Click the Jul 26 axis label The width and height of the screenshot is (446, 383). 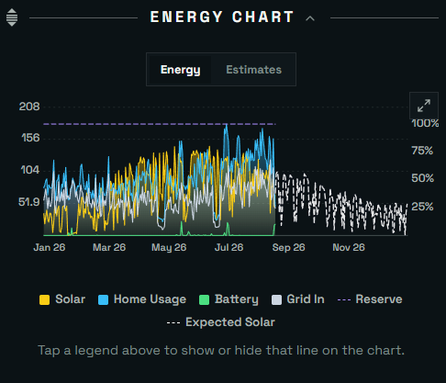229,247
